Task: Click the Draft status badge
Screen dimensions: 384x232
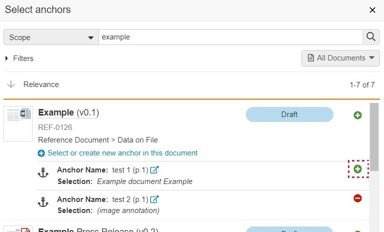Action: click(x=289, y=114)
